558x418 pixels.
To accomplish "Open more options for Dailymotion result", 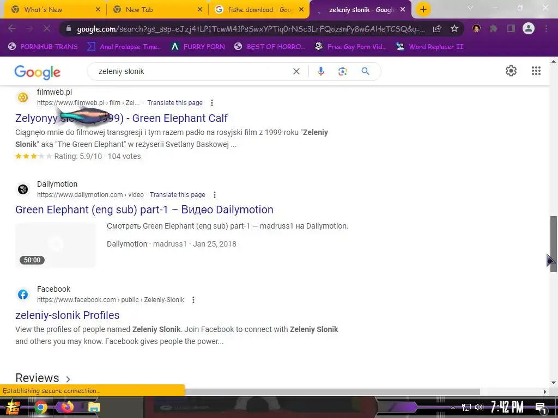I will pos(214,195).
